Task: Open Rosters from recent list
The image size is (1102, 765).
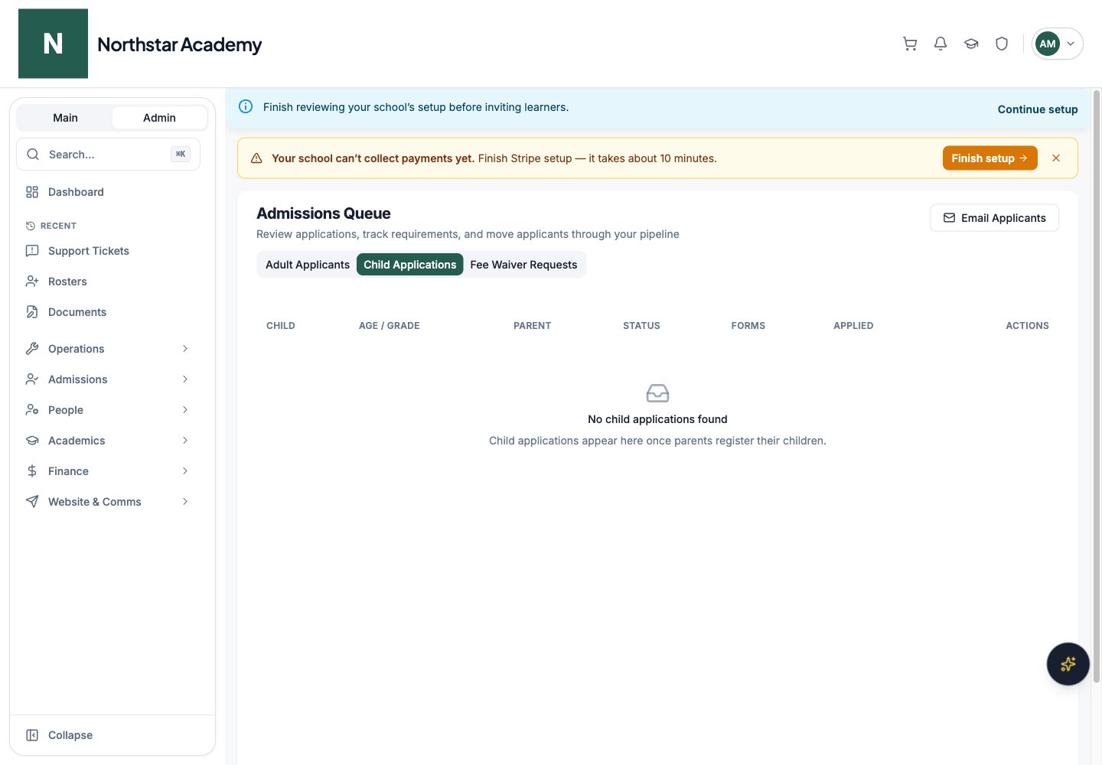Action: point(108,282)
